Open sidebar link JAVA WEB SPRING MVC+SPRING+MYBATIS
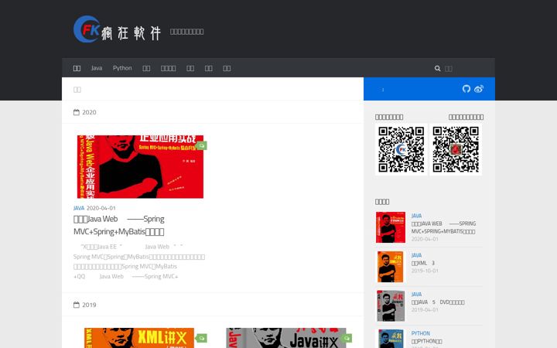 pyautogui.click(x=443, y=227)
